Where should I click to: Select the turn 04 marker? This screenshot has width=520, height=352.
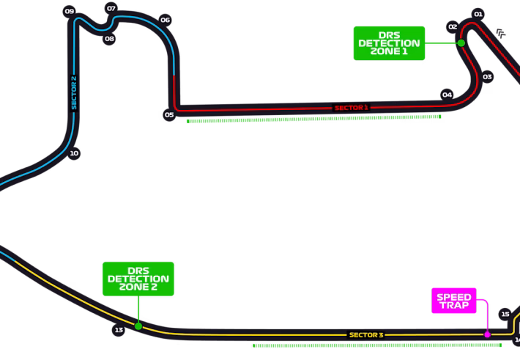pos(447,95)
